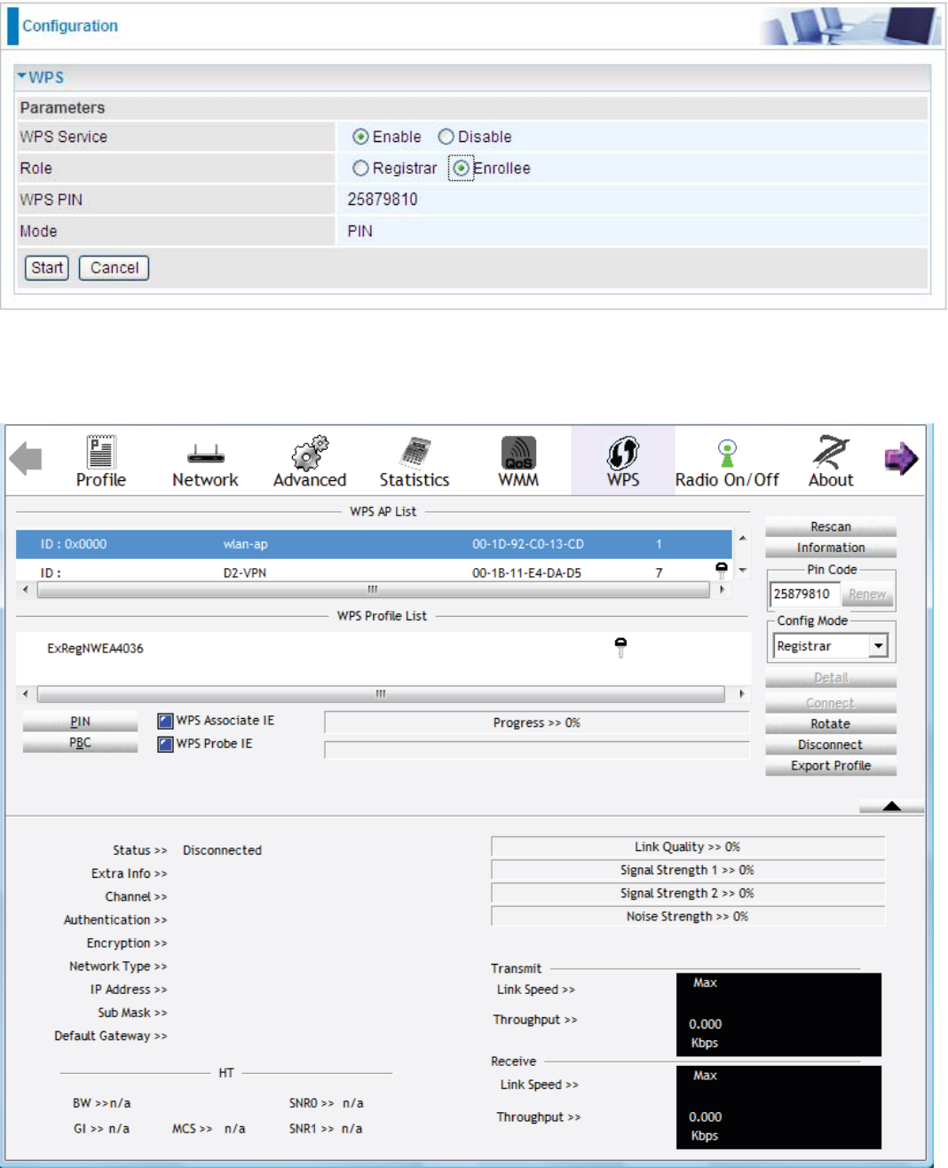
Task: Click the WPS Profile List horizontal scrollbar
Action: [381, 694]
